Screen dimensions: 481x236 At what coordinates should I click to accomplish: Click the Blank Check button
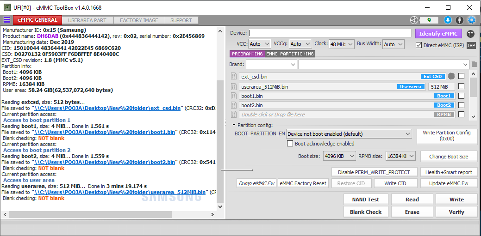366,212
